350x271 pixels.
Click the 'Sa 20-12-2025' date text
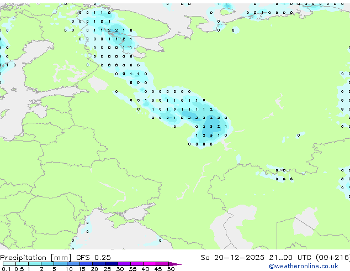click(232, 258)
